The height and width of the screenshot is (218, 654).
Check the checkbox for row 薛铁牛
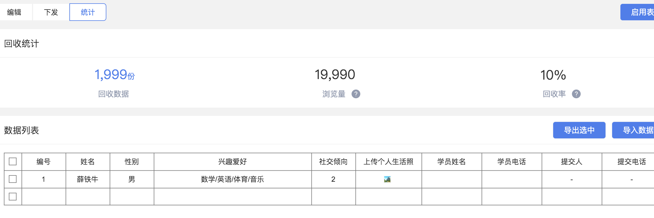13,179
